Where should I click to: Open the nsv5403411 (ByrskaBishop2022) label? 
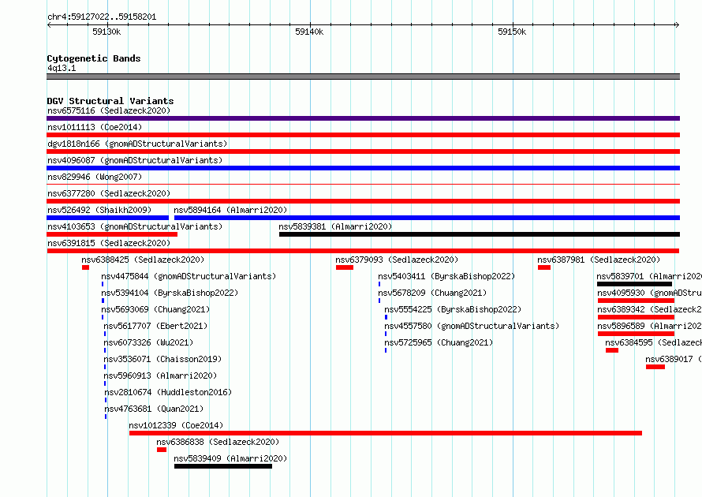pyautogui.click(x=446, y=276)
